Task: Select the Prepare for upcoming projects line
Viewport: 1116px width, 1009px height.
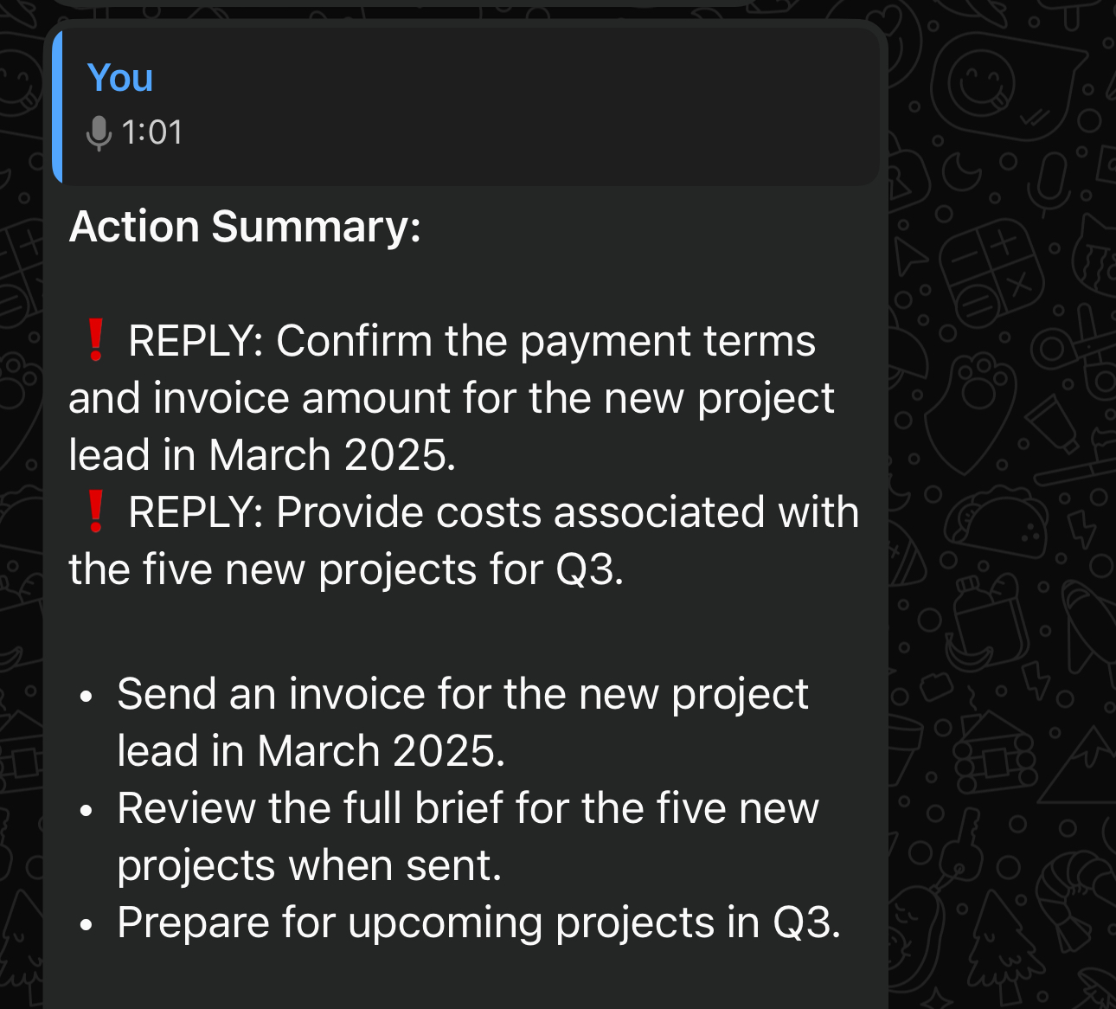Action: [480, 922]
